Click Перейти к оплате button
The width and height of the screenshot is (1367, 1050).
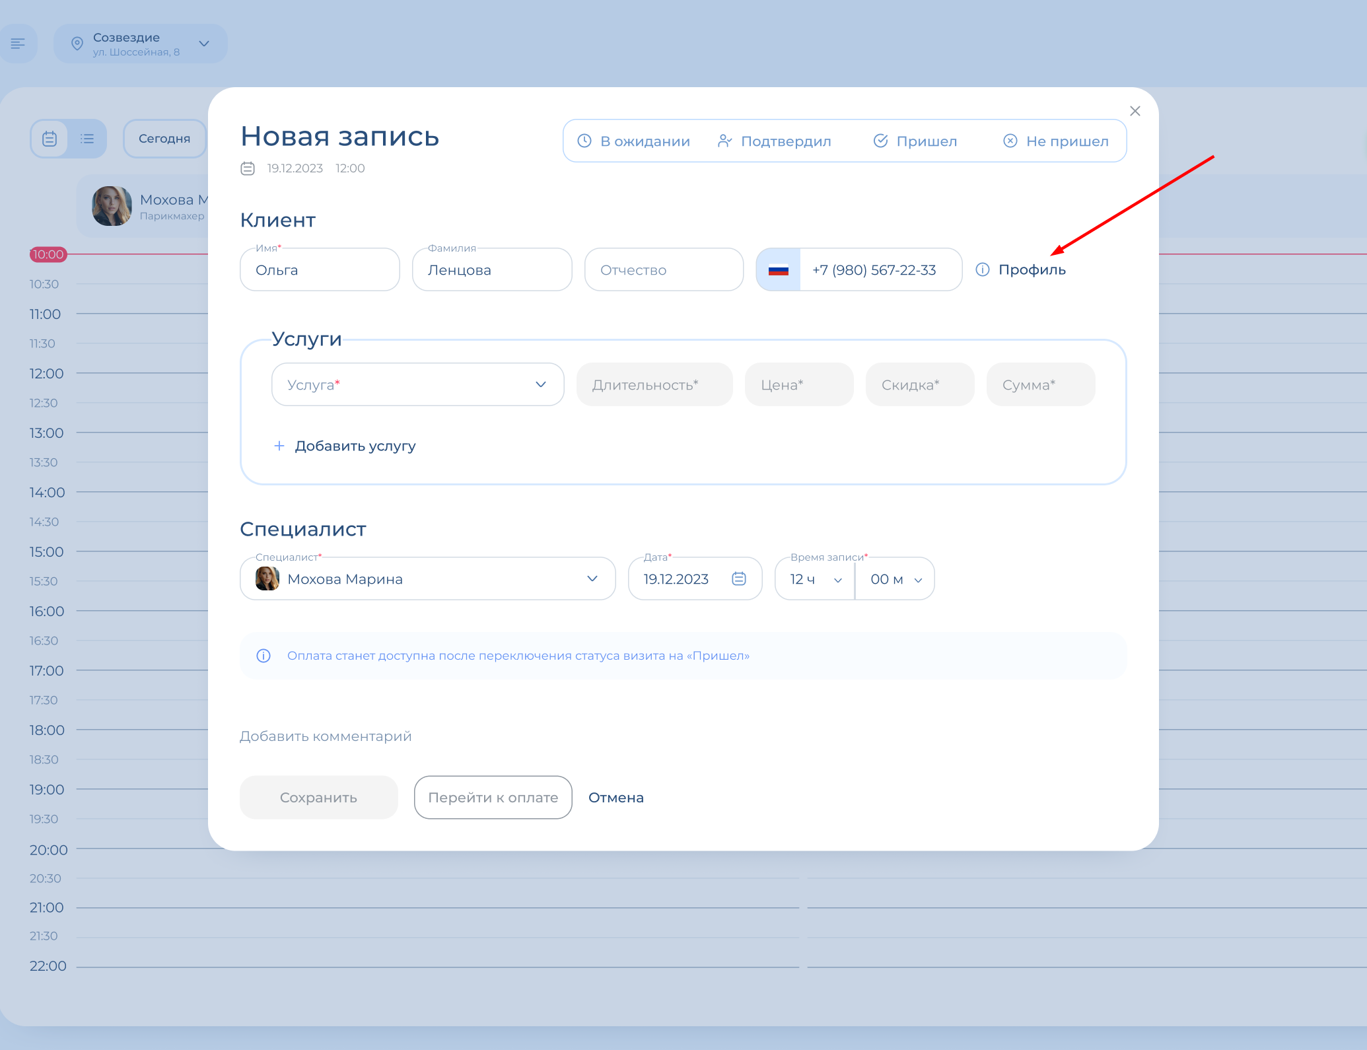[493, 797]
